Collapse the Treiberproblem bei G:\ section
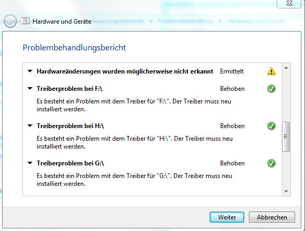Screen dimensions: 305x231 pyautogui.click(x=30, y=163)
